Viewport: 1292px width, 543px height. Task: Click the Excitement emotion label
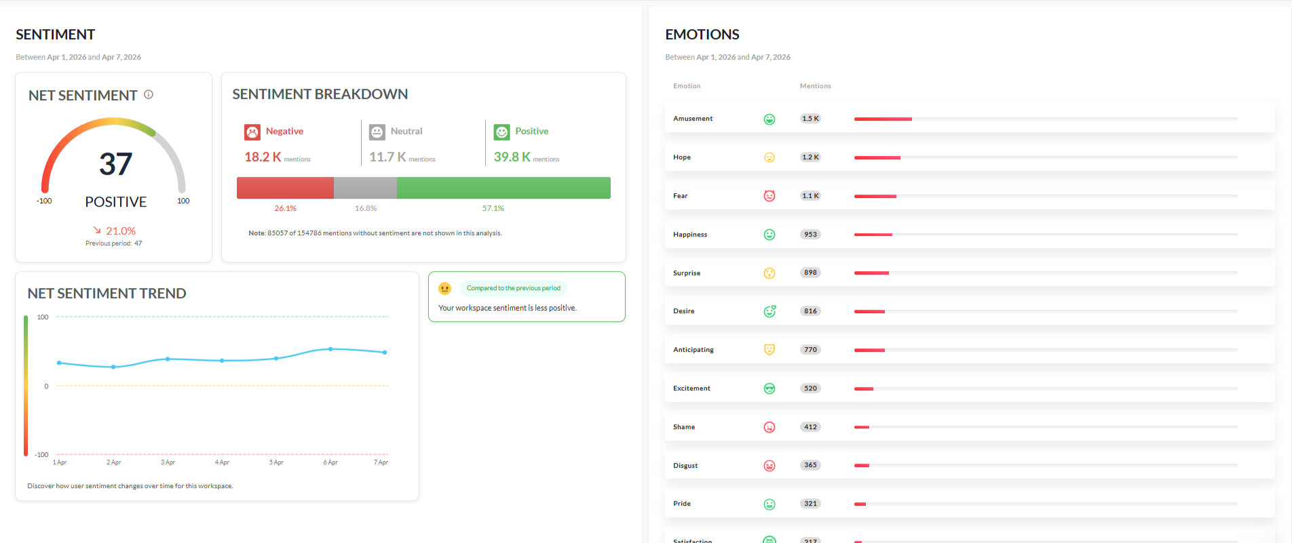691,388
